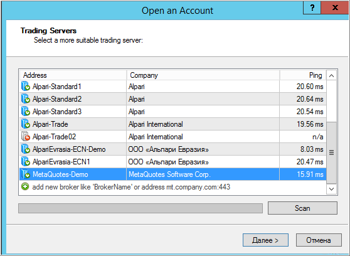
Task: Select the Alpari-Trade02 server row
Action: click(x=172, y=137)
